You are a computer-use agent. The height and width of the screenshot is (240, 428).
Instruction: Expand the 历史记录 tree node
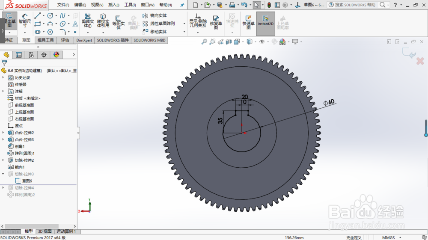pos(3,77)
